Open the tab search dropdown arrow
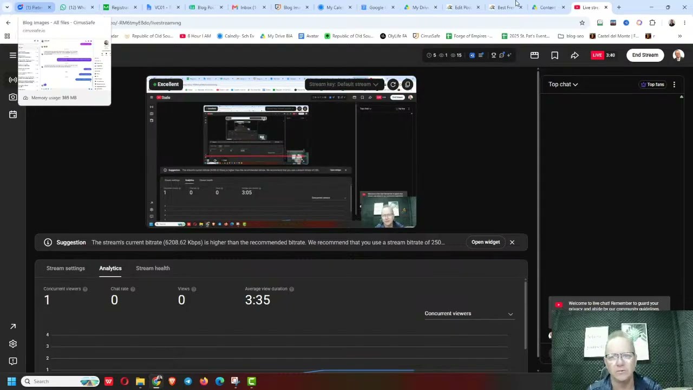 pos(6,7)
